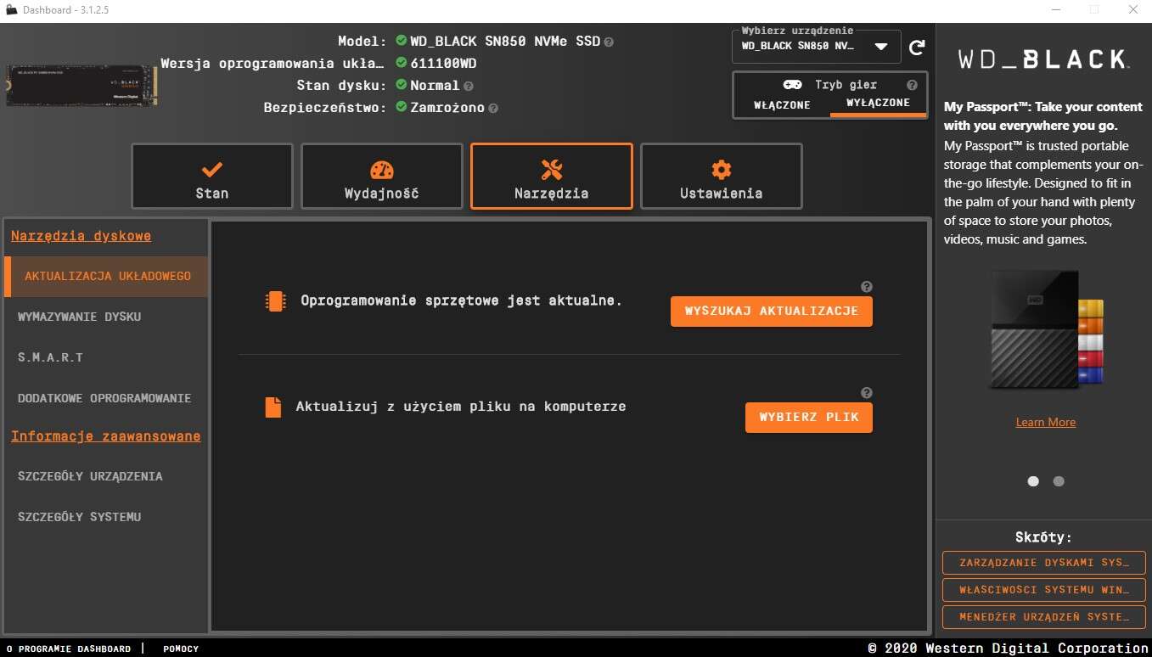The height and width of the screenshot is (657, 1152).
Task: Open S.M.A.R.T in the sidebar
Action: pyautogui.click(x=50, y=357)
